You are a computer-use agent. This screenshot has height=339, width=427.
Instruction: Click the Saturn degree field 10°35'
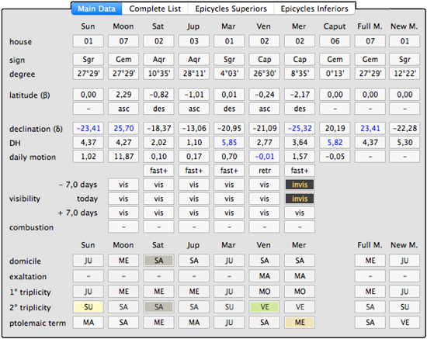(158, 74)
